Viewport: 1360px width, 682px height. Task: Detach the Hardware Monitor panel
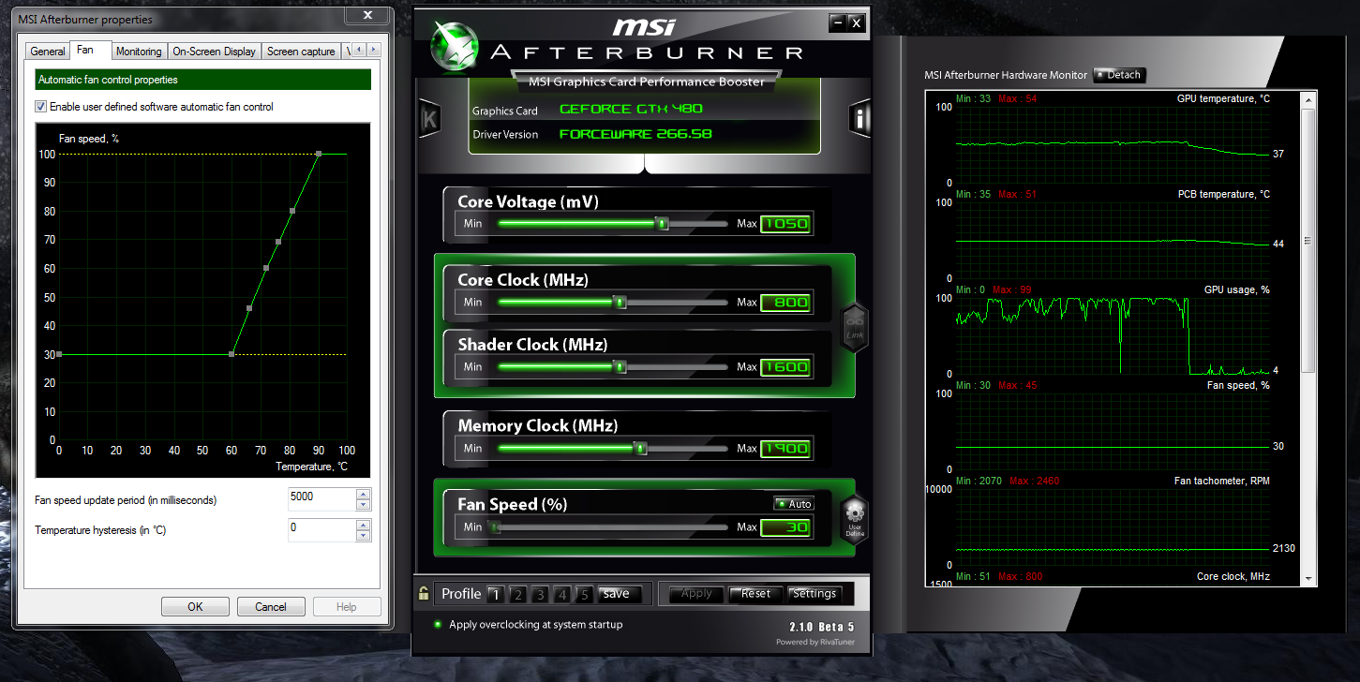[x=1119, y=75]
